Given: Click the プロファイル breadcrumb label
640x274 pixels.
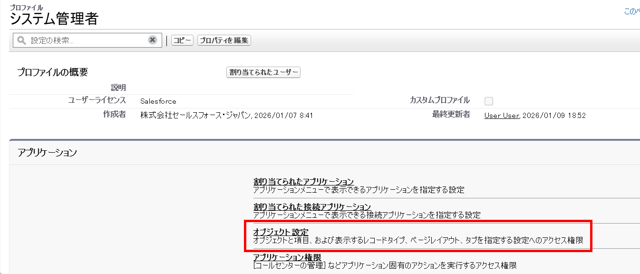Looking at the screenshot, I should [x=26, y=8].
